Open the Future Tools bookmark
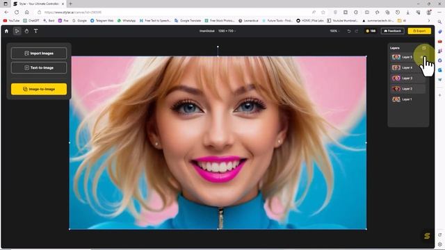Viewport: 445px width, 250px height. [x=277, y=21]
